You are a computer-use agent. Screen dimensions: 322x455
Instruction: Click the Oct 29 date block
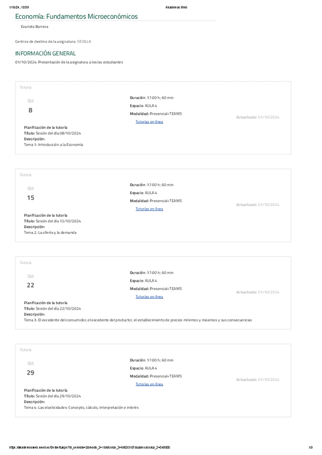(x=31, y=369)
